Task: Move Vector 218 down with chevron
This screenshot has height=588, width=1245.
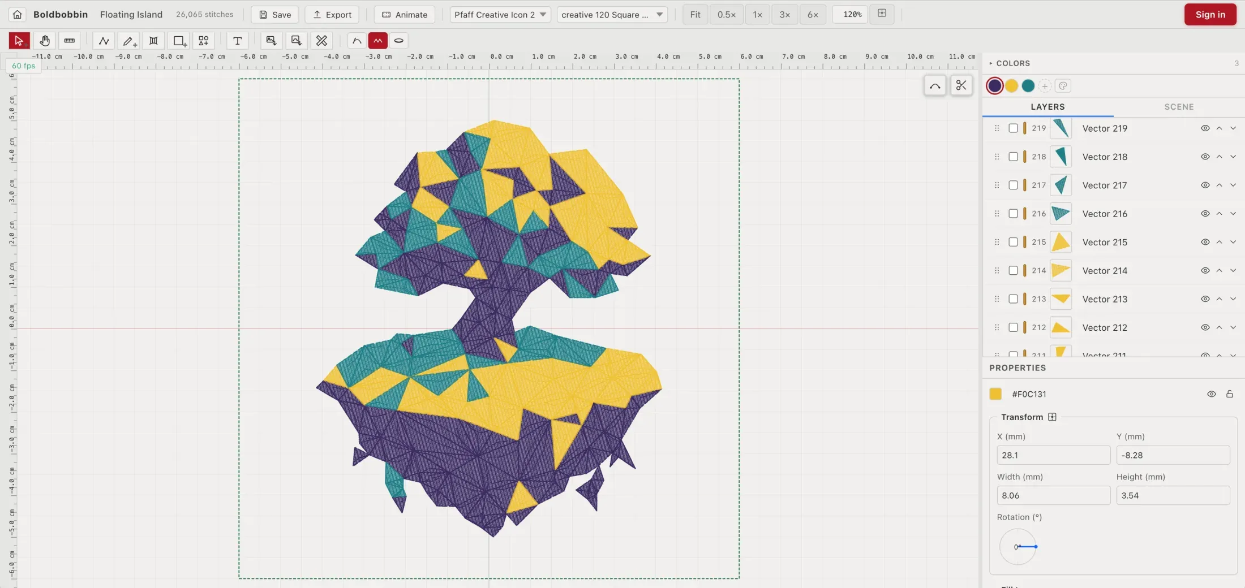Action: tap(1233, 157)
